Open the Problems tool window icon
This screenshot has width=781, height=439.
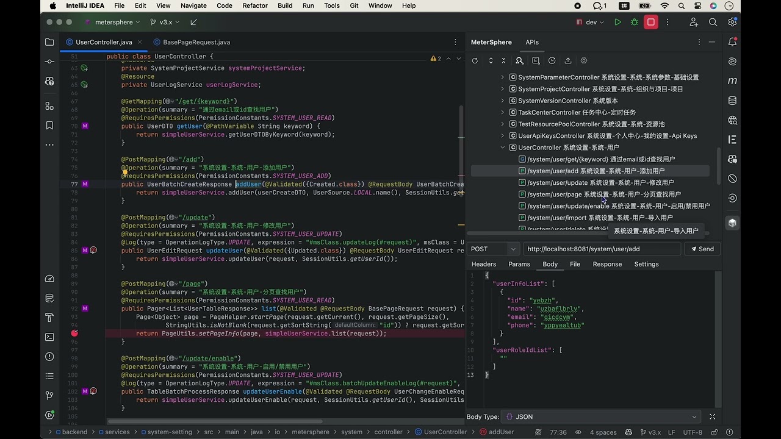[x=49, y=357]
